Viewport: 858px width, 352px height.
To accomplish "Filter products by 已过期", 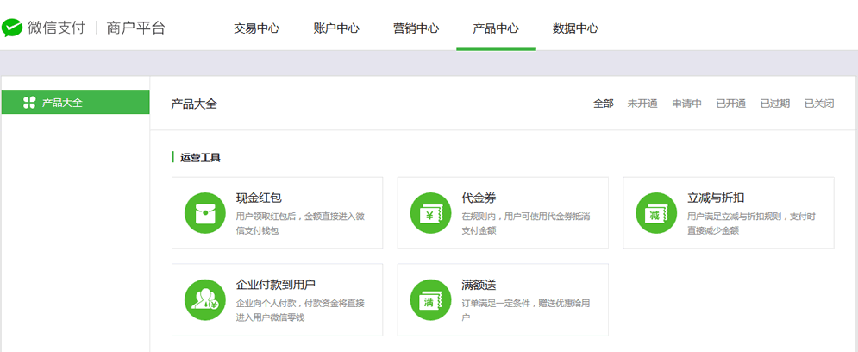I will (x=774, y=104).
